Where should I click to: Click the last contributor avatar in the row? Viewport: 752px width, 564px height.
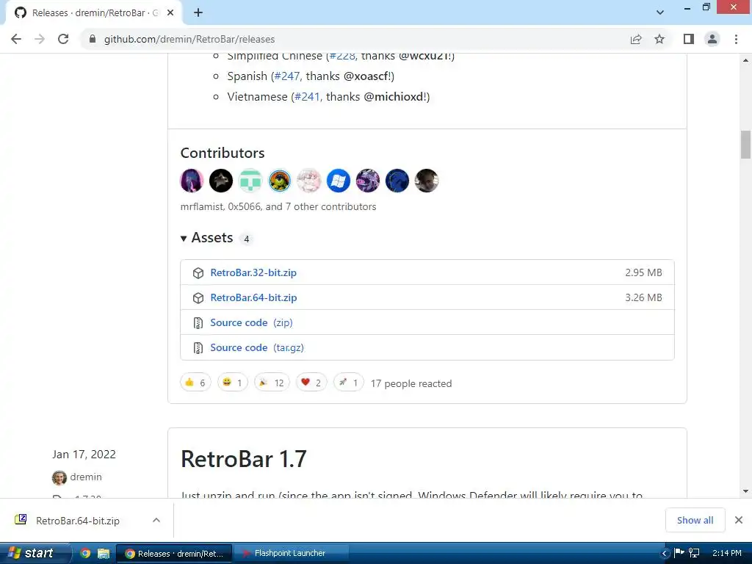(x=427, y=181)
